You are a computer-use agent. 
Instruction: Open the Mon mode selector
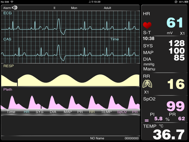[74, 8]
